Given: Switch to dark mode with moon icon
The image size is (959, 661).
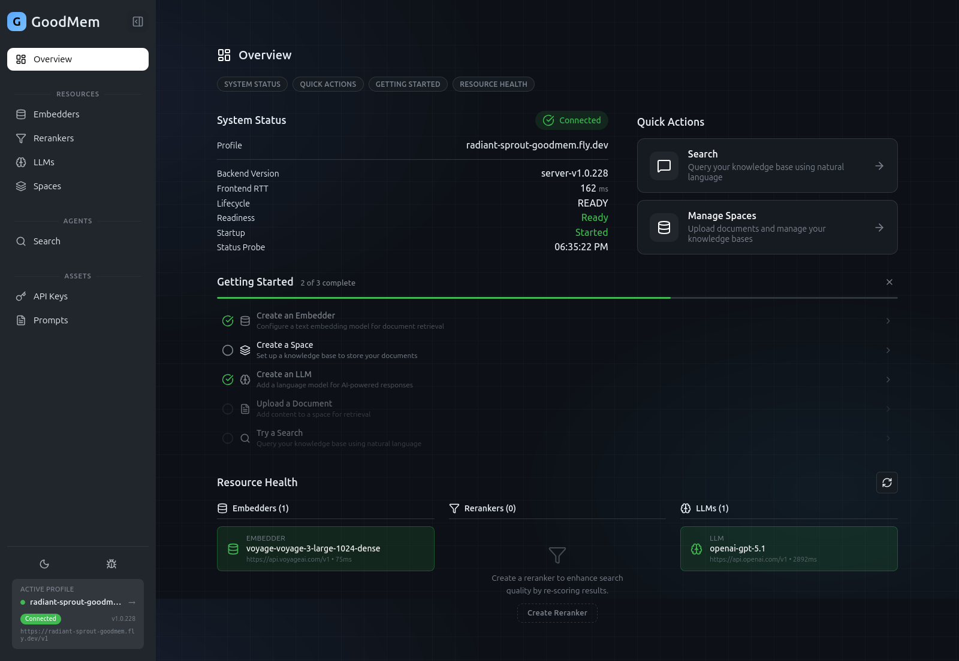Looking at the screenshot, I should 45,563.
